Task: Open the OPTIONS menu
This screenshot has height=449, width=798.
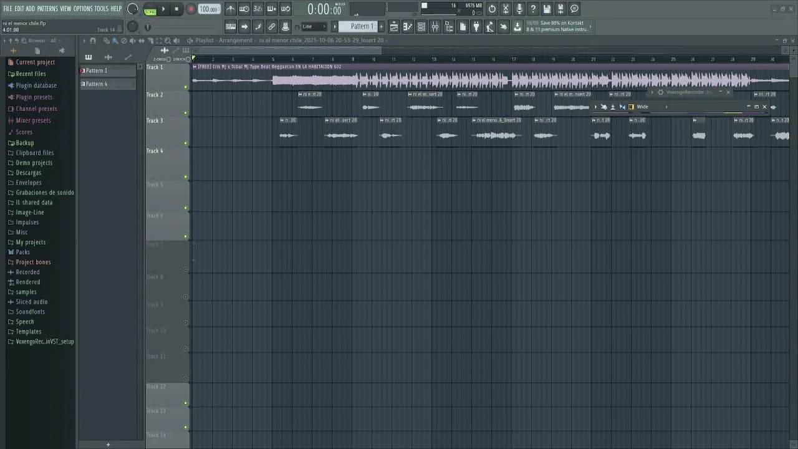Action: click(83, 9)
